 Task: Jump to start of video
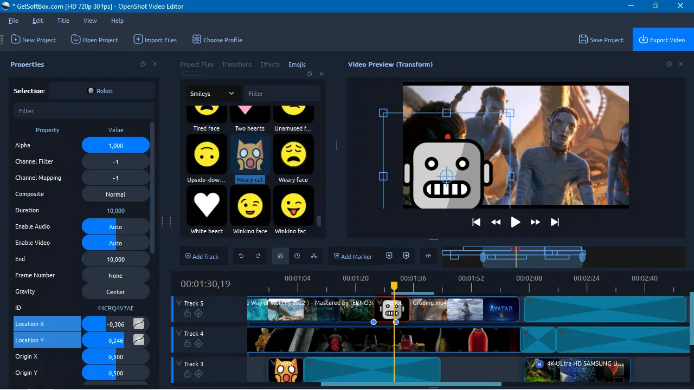(x=476, y=222)
